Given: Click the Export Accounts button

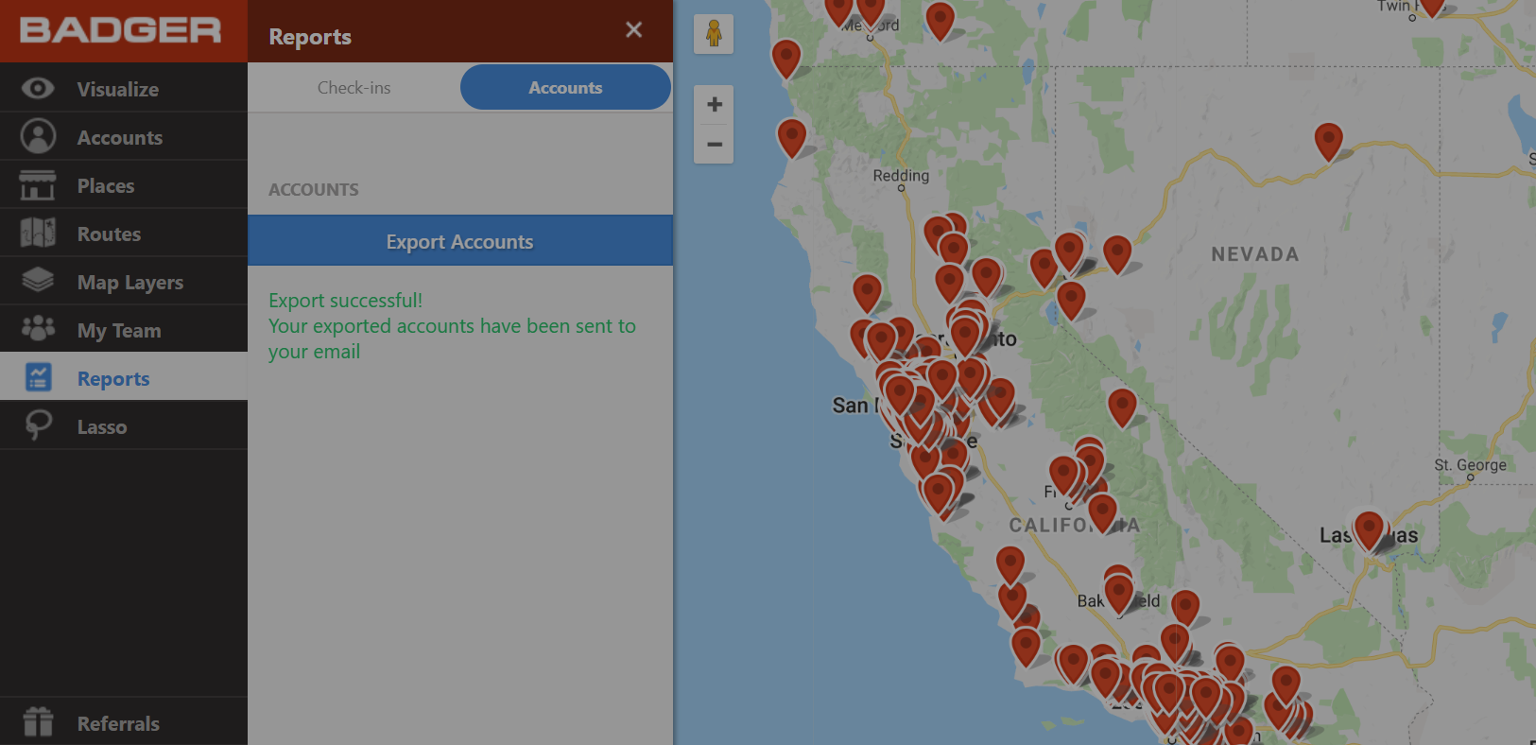Looking at the screenshot, I should 460,241.
